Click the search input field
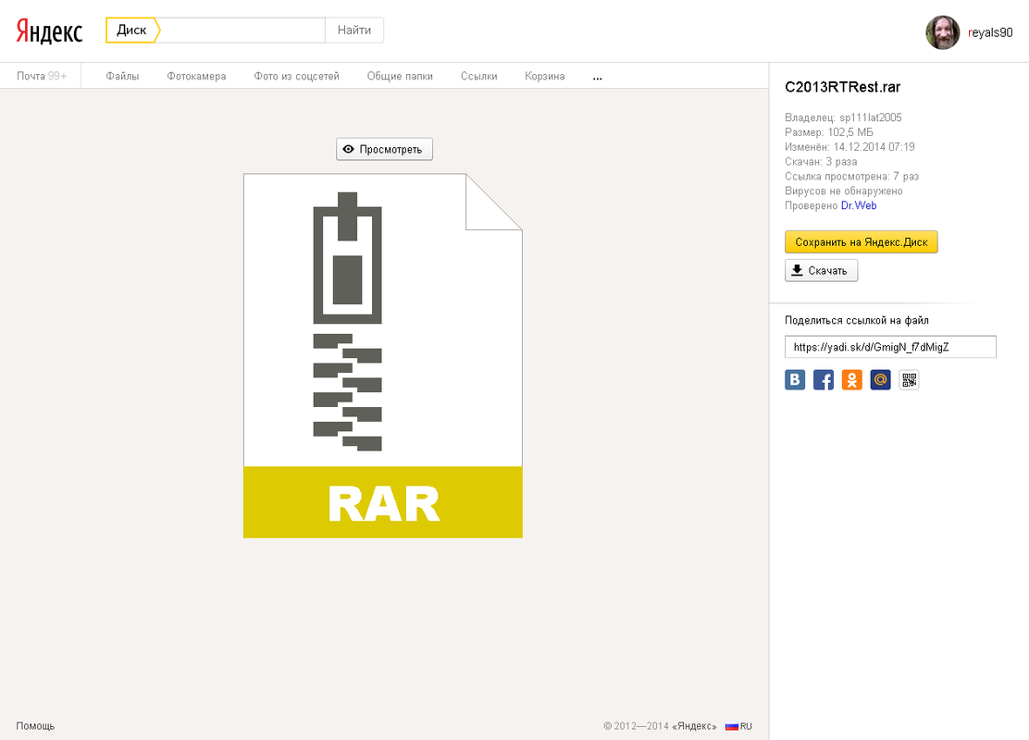 (242, 31)
